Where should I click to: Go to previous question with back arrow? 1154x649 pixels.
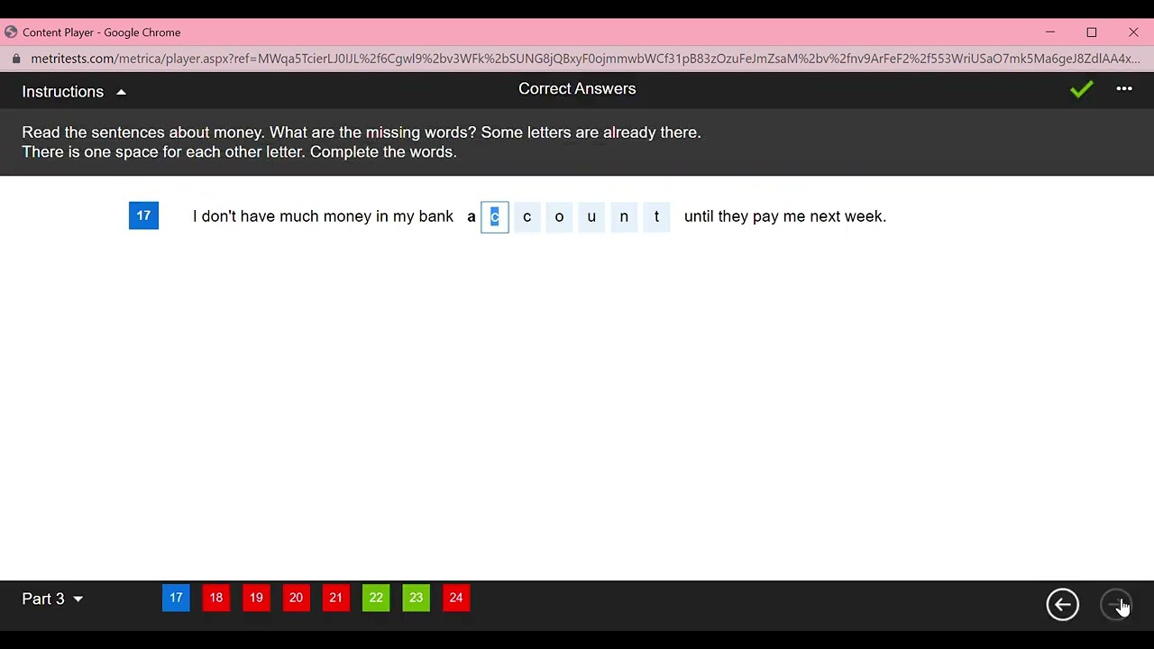[1063, 605]
